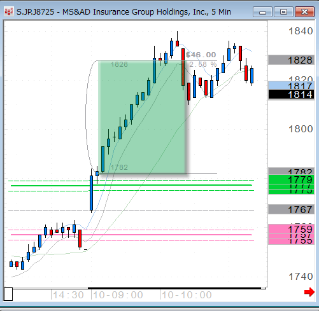
Task: Select the gray 1767 price marker
Action: coord(291,209)
